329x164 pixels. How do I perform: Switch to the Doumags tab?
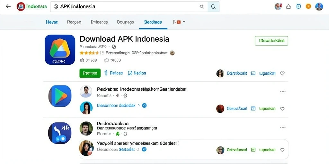tap(125, 22)
